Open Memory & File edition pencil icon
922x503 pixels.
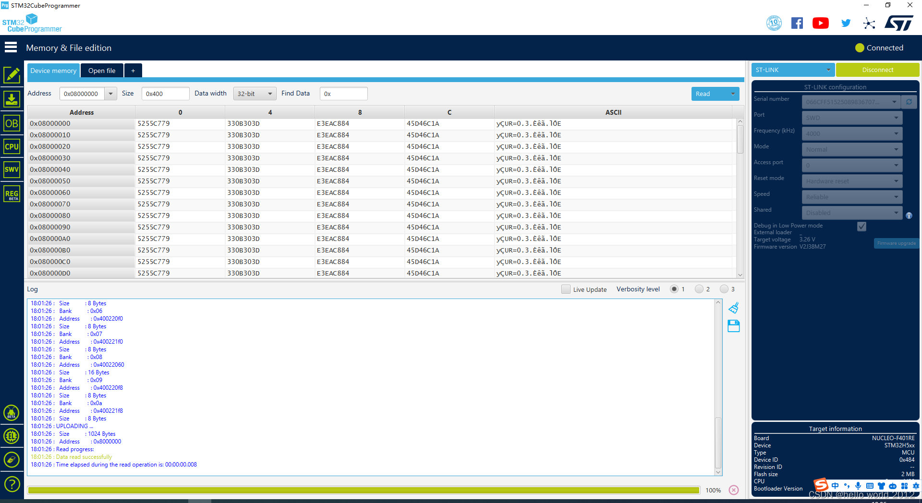pos(12,75)
